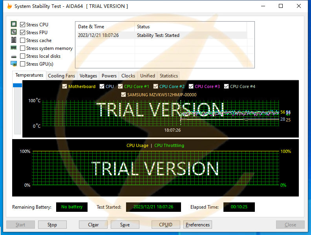Screen dimensions: 311x235
Task: Click the CPU chip icon beside Stress CPU
Action: 14,24
